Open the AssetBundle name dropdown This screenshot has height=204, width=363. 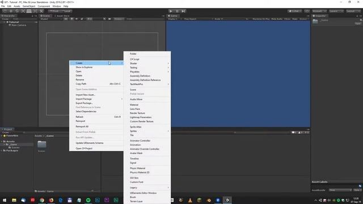click(340, 190)
